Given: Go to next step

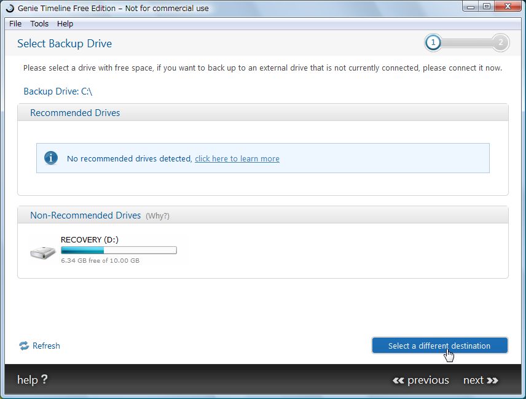Looking at the screenshot, I should tap(481, 380).
